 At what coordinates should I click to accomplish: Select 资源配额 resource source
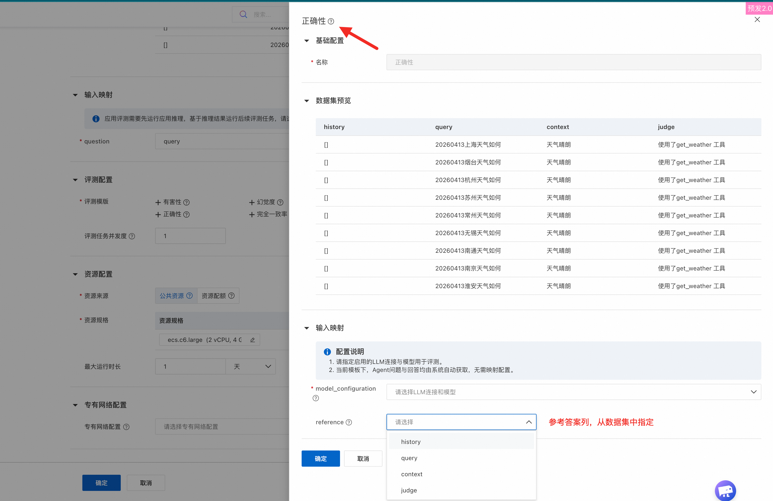click(218, 295)
